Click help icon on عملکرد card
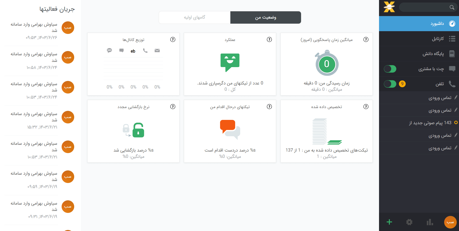 (x=269, y=39)
